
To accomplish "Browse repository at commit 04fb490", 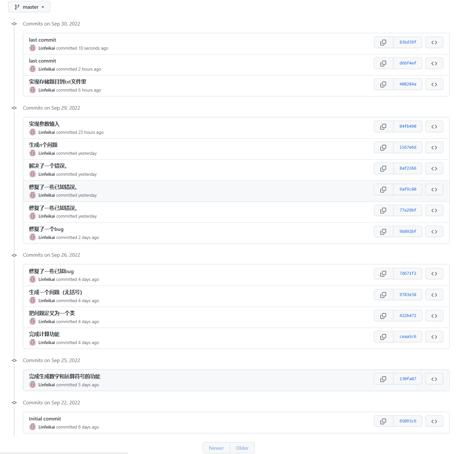I will [x=434, y=126].
